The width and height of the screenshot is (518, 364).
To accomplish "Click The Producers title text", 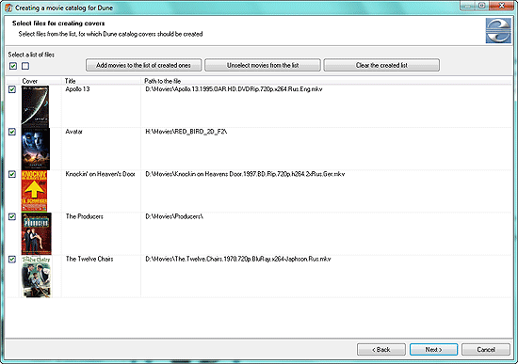I will point(84,216).
